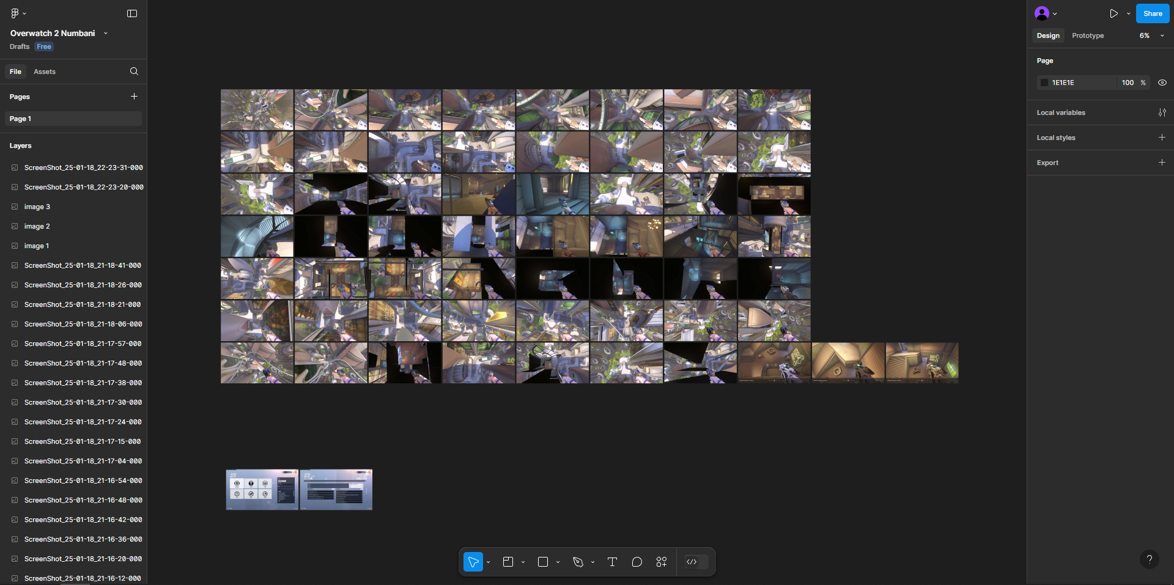Screen dimensions: 1174x585
Task: Open local variables settings icon
Action: pos(1162,112)
